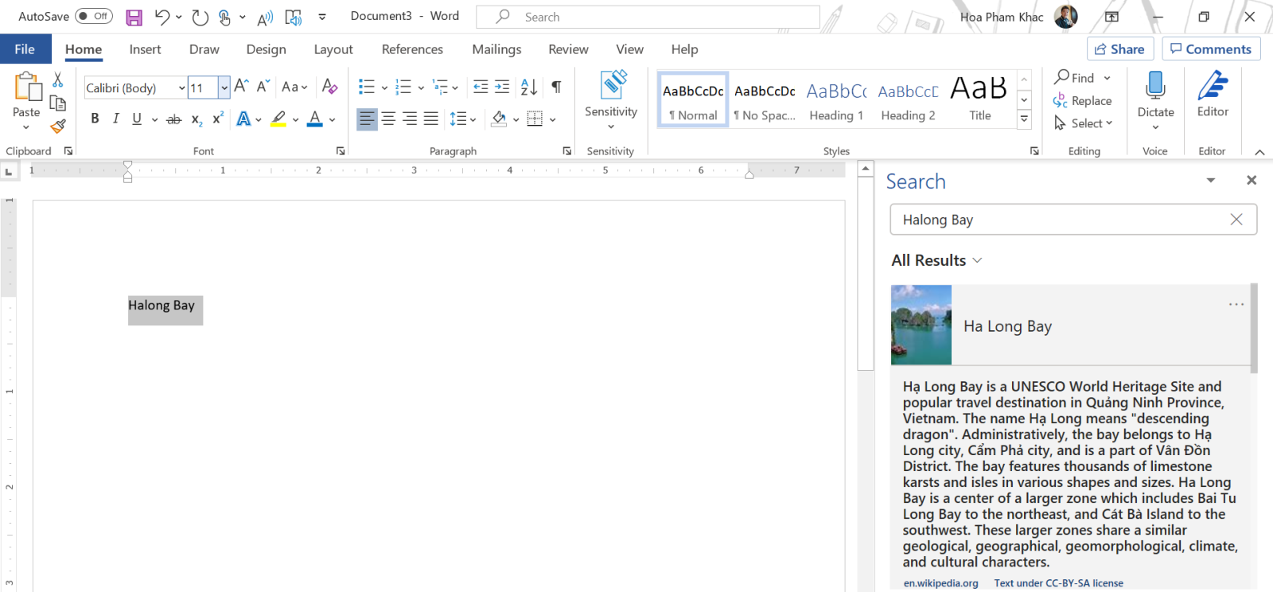Image resolution: width=1273 pixels, height=592 pixels.
Task: Toggle Italic formatting
Action: pos(116,119)
